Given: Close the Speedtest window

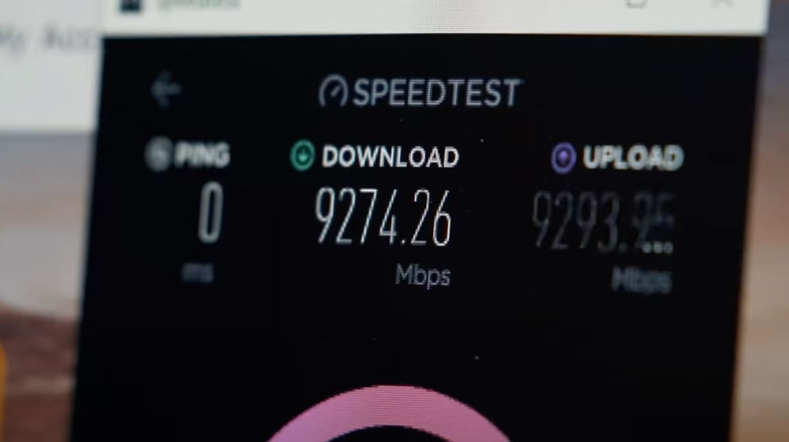Looking at the screenshot, I should pyautogui.click(x=722, y=3).
